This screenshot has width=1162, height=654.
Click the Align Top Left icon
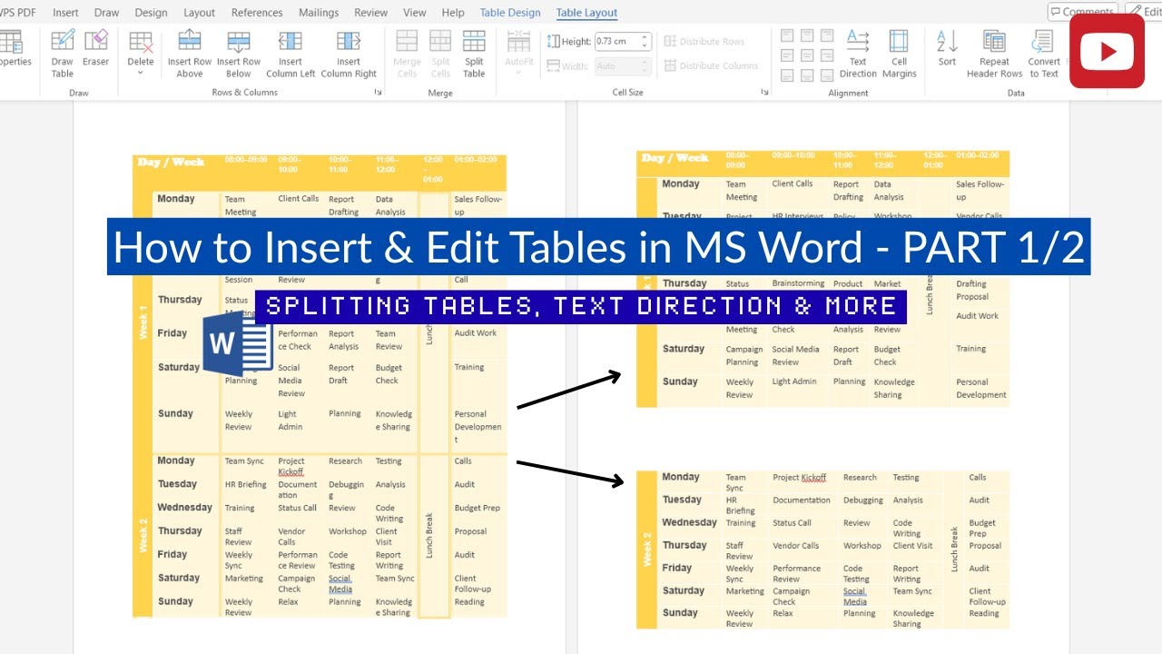coord(787,35)
